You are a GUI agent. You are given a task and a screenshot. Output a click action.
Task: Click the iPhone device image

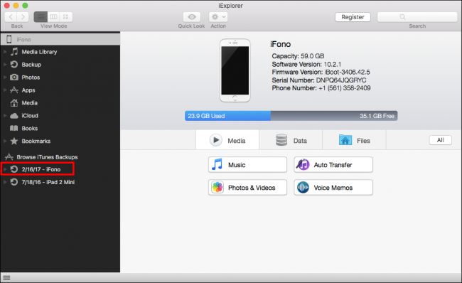[235, 70]
